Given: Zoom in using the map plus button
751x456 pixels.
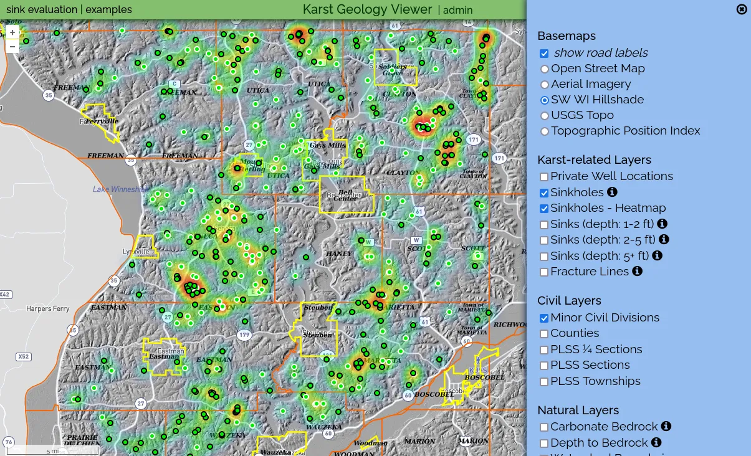Looking at the screenshot, I should 12,31.
